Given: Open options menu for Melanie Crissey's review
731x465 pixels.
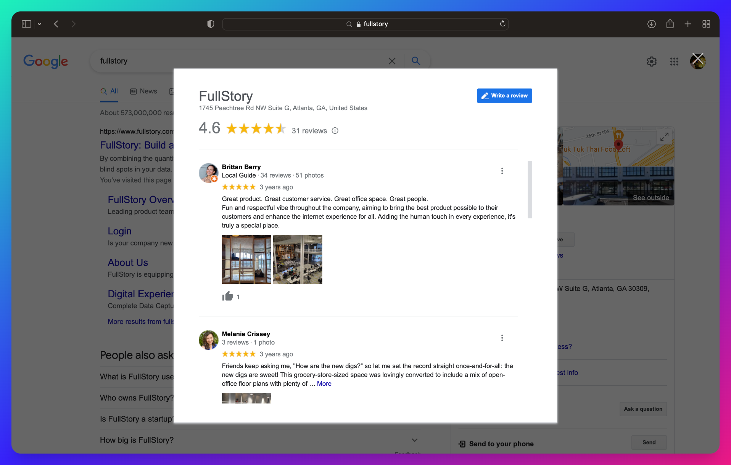Looking at the screenshot, I should 502,338.
